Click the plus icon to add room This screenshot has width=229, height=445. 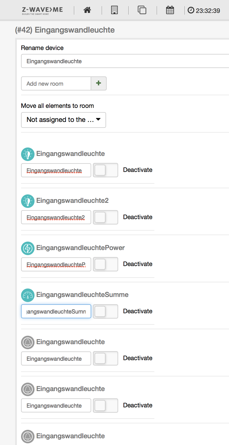(99, 83)
